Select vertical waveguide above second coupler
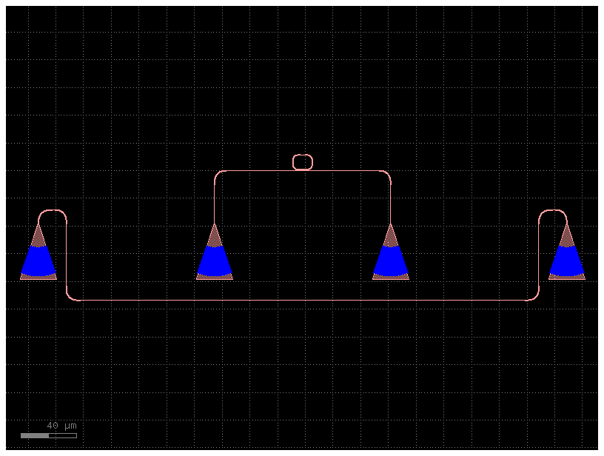 (215, 201)
